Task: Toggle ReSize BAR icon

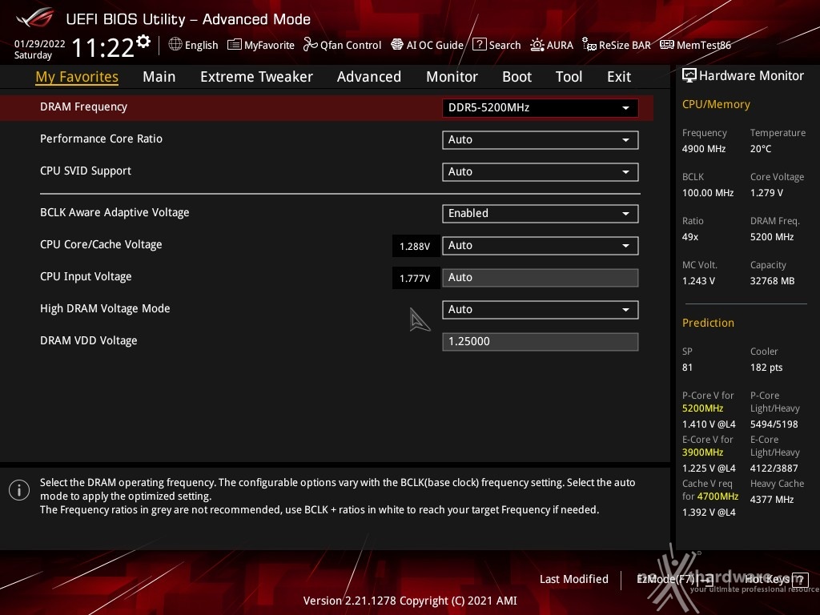Action: pos(589,45)
